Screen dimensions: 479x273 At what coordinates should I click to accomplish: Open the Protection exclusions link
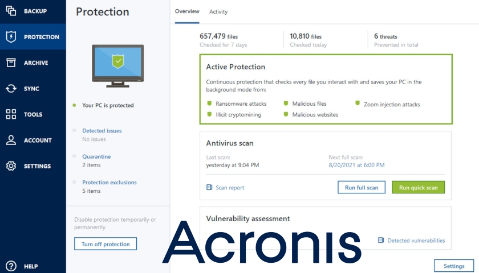tap(109, 182)
